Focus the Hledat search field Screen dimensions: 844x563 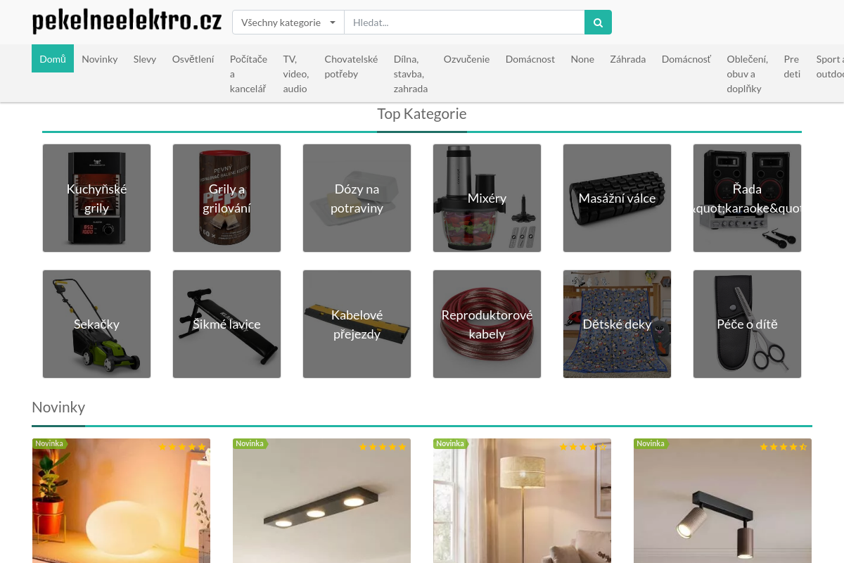coord(464,23)
